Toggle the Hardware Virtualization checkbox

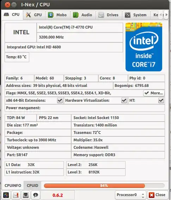[124, 100]
